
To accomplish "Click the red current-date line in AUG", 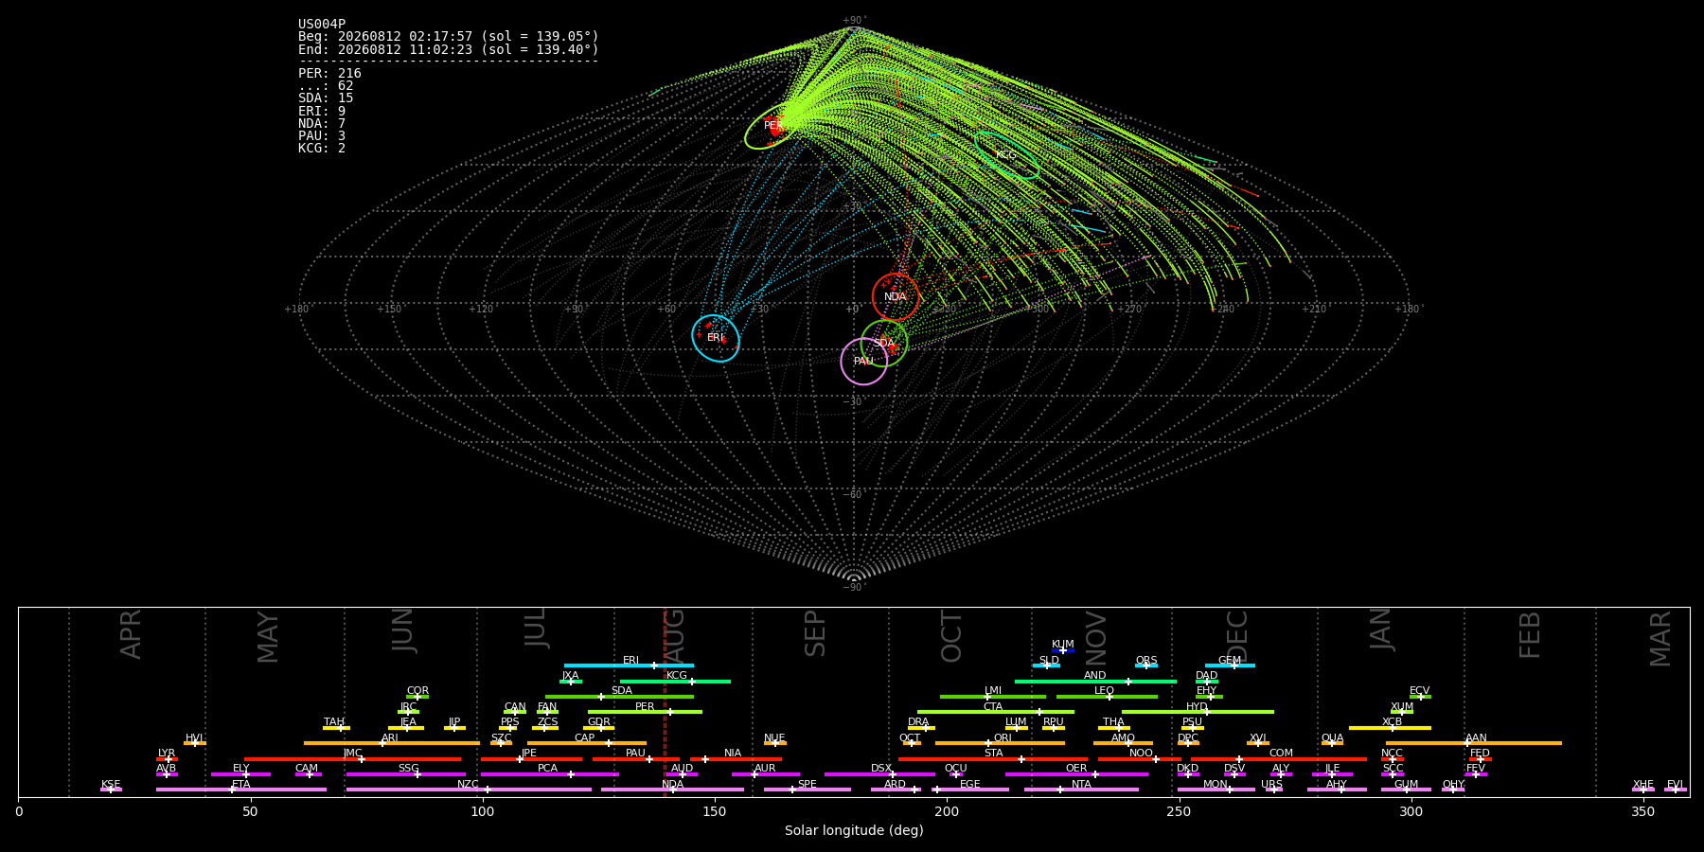I will pos(665,701).
